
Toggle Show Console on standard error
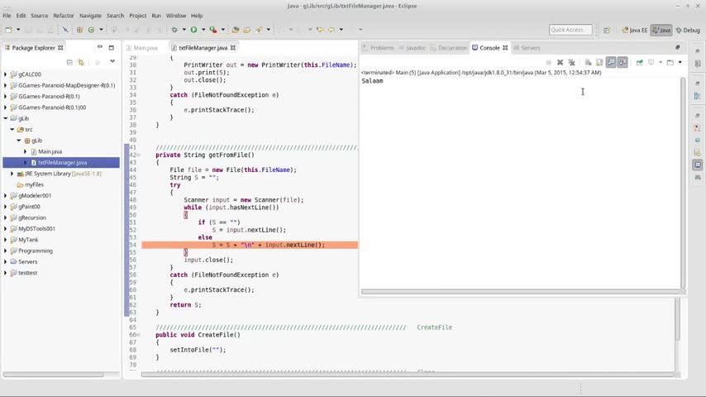(623, 62)
